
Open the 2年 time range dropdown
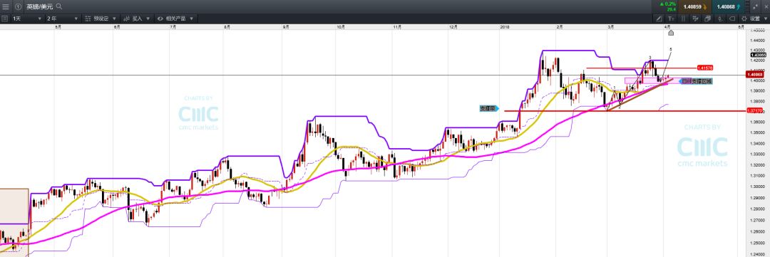point(62,18)
